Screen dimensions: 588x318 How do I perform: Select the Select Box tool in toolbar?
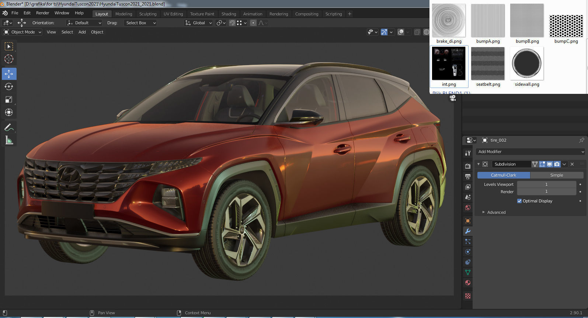(9, 46)
